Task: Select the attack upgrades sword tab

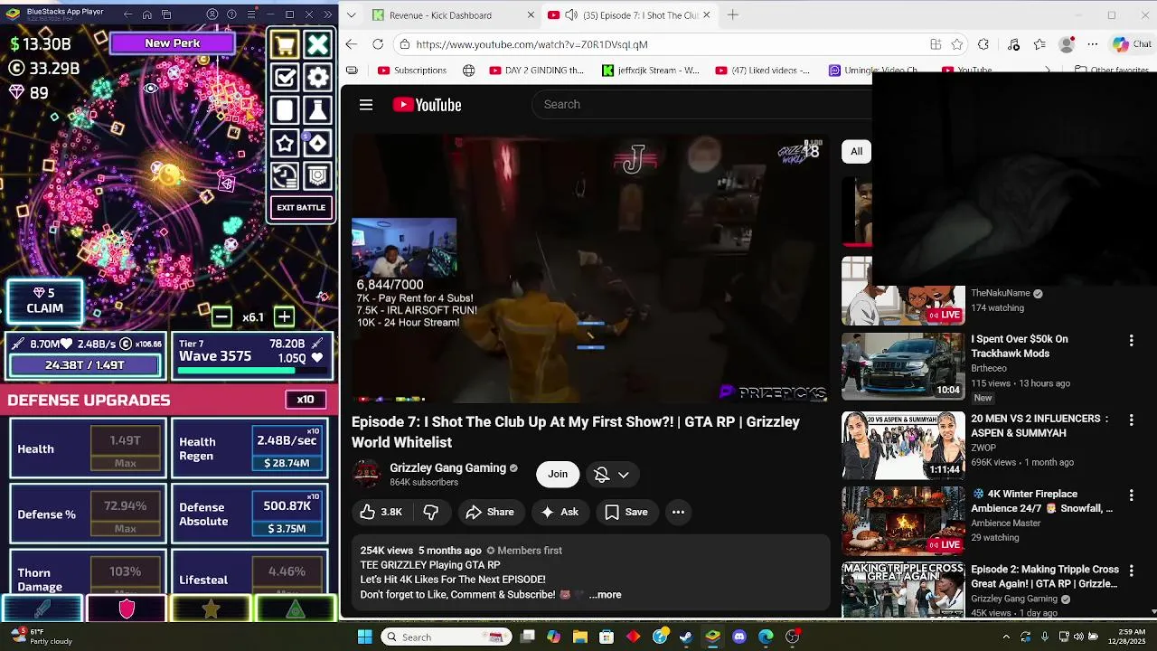Action: [42, 609]
